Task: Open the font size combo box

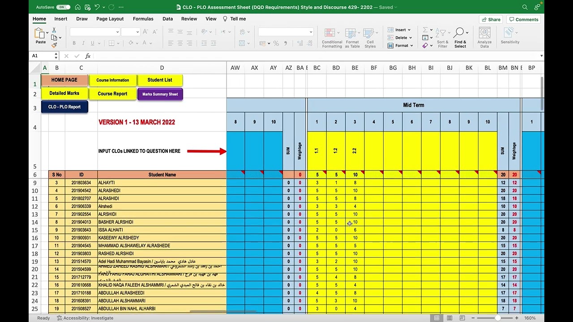Action: (x=131, y=32)
